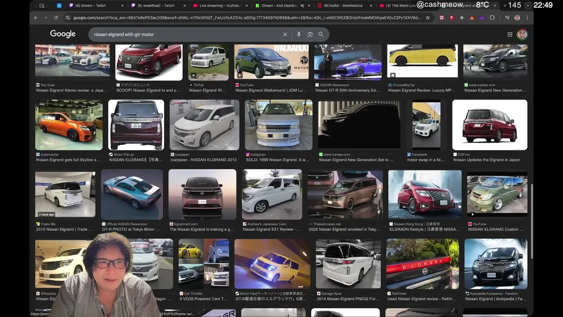Screen dimensions: 563x317
Task: Open Google Lens image search icon
Action: [310, 34]
